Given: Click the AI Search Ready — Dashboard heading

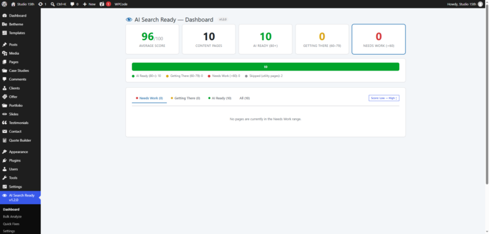Looking at the screenshot, I should click(x=174, y=20).
